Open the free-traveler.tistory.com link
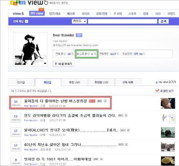Image resolution: width=179 pixels, height=166 pixels. (x=77, y=45)
